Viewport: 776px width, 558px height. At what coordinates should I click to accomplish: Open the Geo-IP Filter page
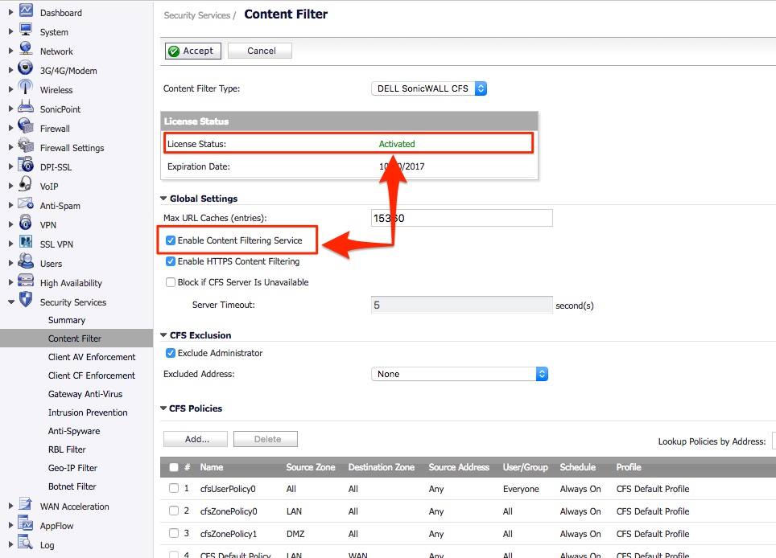coord(72,468)
